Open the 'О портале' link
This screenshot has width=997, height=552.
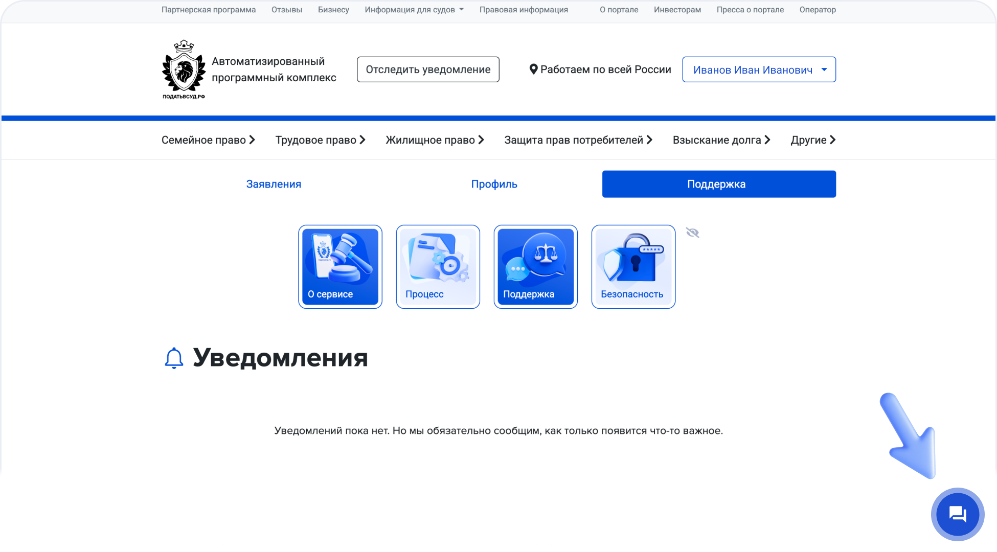(619, 10)
